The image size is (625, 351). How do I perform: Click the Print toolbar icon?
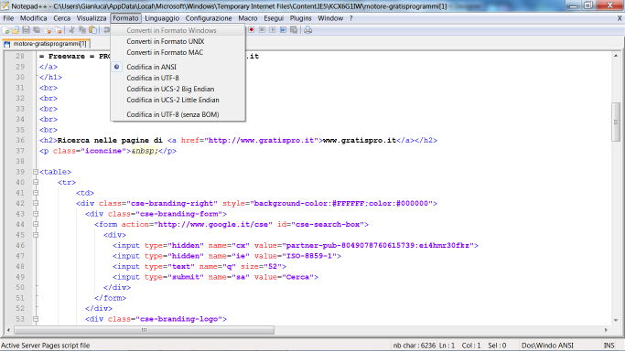click(x=307, y=30)
